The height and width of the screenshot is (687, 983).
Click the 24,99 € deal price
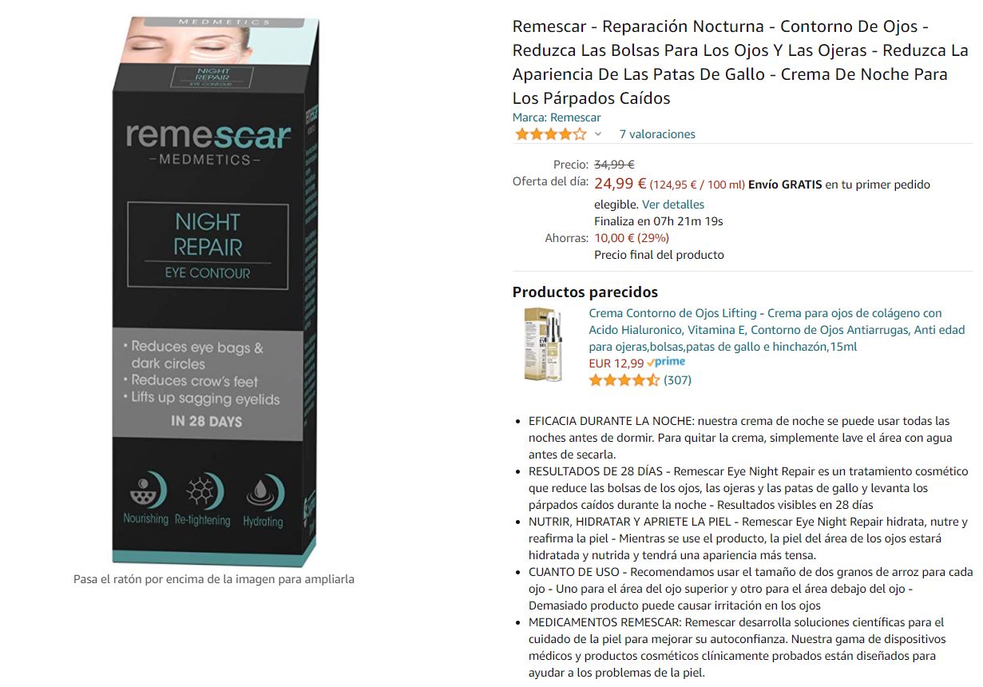[620, 183]
